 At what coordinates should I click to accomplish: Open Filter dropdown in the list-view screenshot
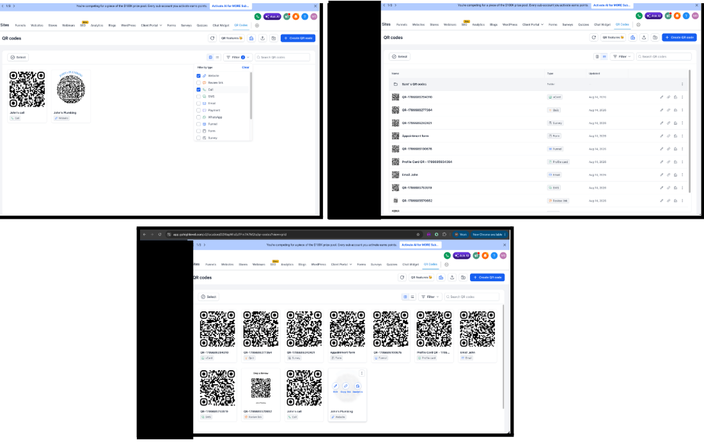click(622, 56)
